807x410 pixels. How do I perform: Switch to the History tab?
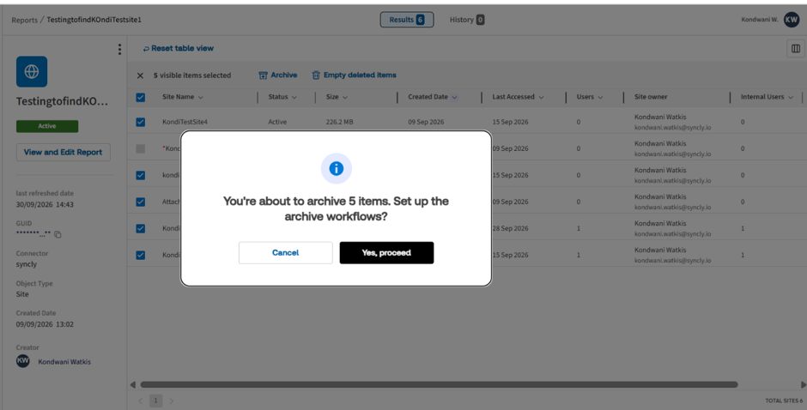click(x=467, y=20)
